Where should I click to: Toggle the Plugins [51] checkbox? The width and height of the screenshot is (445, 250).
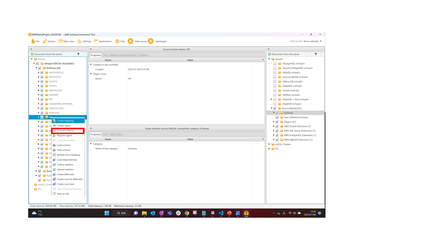pos(277,122)
